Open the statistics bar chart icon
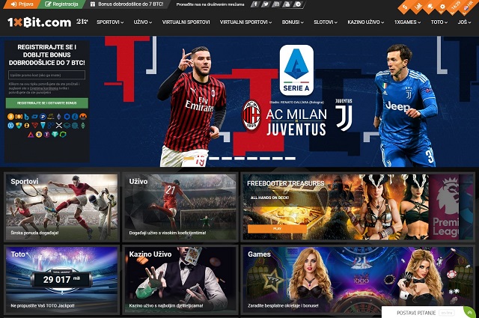The width and height of the screenshot is (479, 318). [418, 6]
